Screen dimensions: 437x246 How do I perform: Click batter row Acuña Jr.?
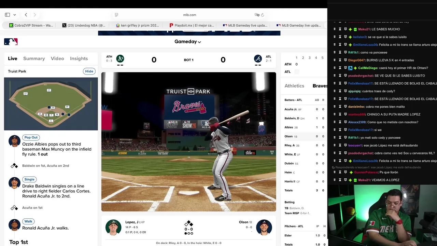[x=305, y=109]
